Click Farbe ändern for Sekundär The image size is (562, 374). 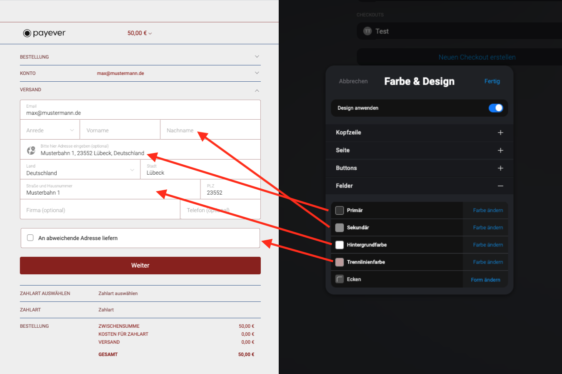pyautogui.click(x=488, y=228)
